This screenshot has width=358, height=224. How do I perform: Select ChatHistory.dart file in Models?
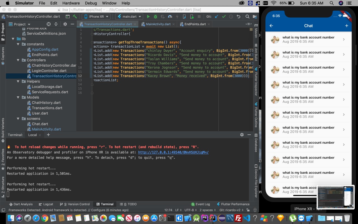click(46, 102)
